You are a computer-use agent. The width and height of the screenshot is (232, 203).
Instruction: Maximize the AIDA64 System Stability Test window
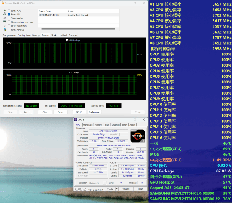pos(135,3)
